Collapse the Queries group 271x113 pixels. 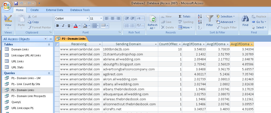click(49, 73)
